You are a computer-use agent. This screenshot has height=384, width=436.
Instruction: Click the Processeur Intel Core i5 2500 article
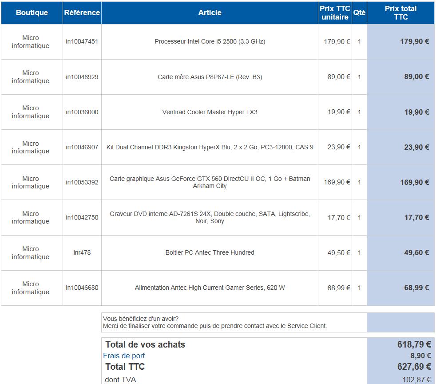pyautogui.click(x=210, y=41)
